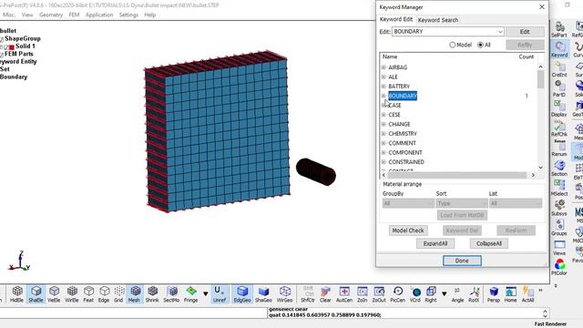The image size is (583, 328).
Task: Toggle the SectMo section mode
Action: pos(171,293)
